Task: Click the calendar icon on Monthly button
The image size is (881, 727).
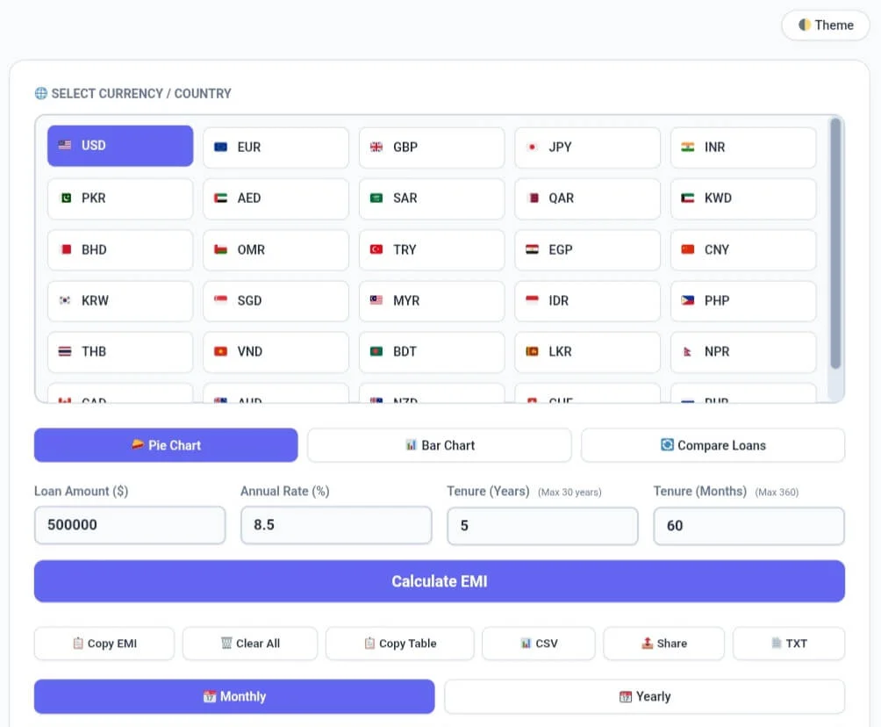Action: pos(209,696)
